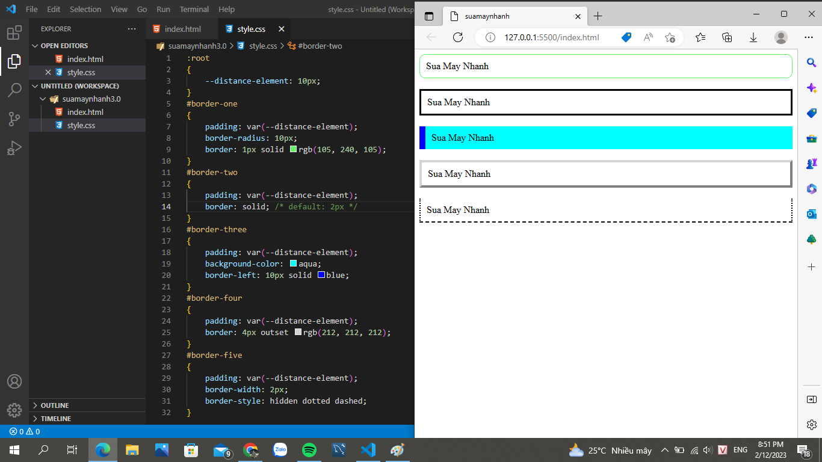Open the Extensions view in VS Code
Image resolution: width=822 pixels, height=462 pixels.
coord(14,32)
